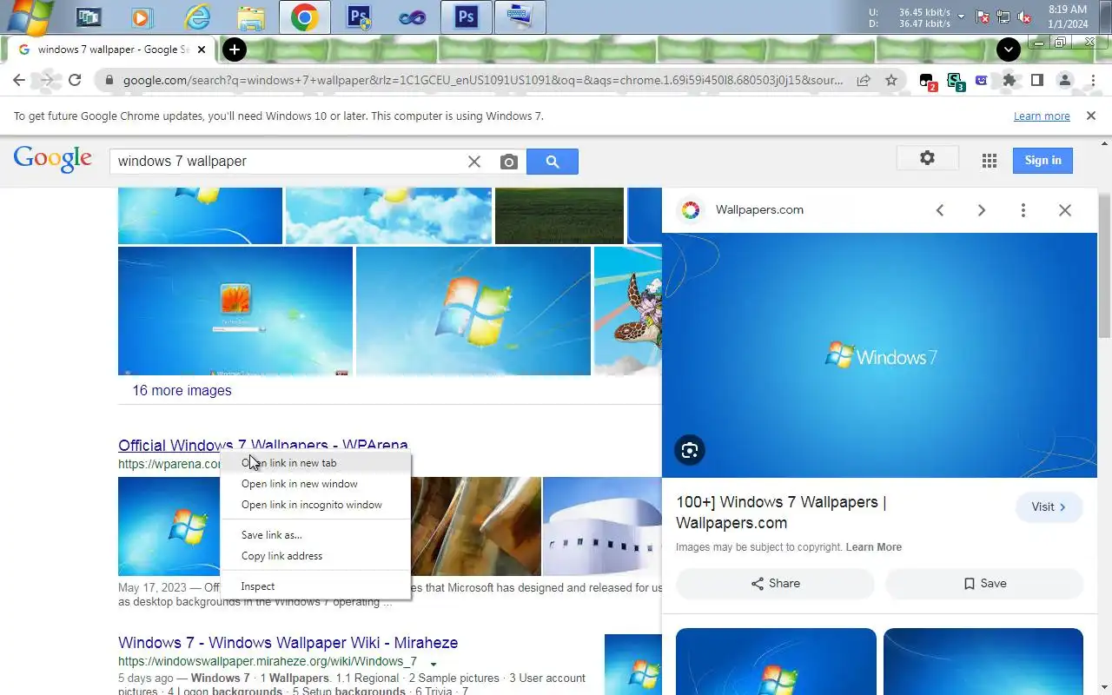Dismiss the Chrome update notification bar
This screenshot has width=1112, height=695.
tap(1091, 116)
